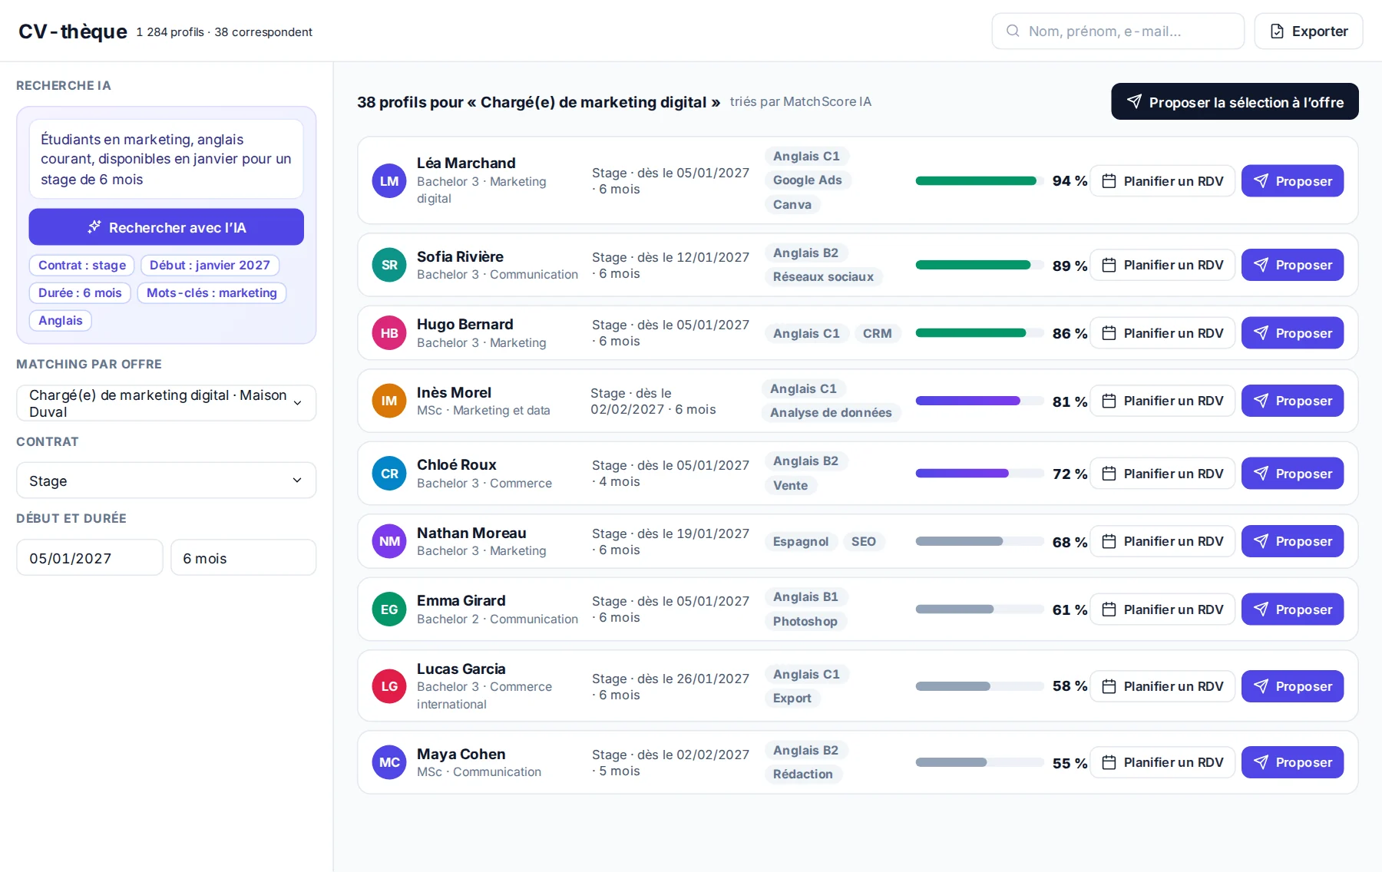Viewport: 1382px width, 872px height.
Task: Click Espagnol tag on Nathan Moreau
Action: tap(801, 542)
